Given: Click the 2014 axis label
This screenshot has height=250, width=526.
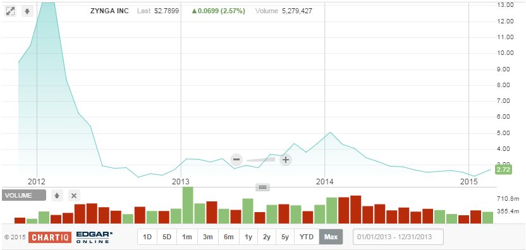Looking at the screenshot, I should pos(325,182).
